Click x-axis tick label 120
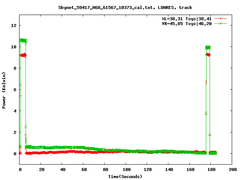This screenshot has width=240, height=180. point(148,169)
